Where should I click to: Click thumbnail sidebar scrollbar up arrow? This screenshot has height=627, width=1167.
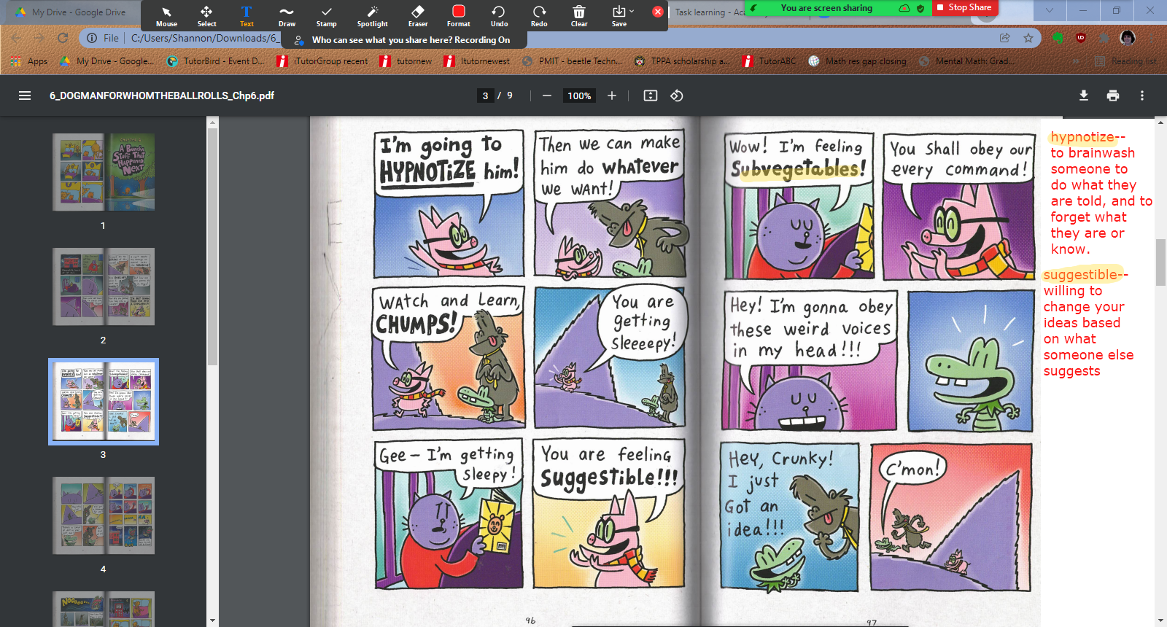click(212, 123)
